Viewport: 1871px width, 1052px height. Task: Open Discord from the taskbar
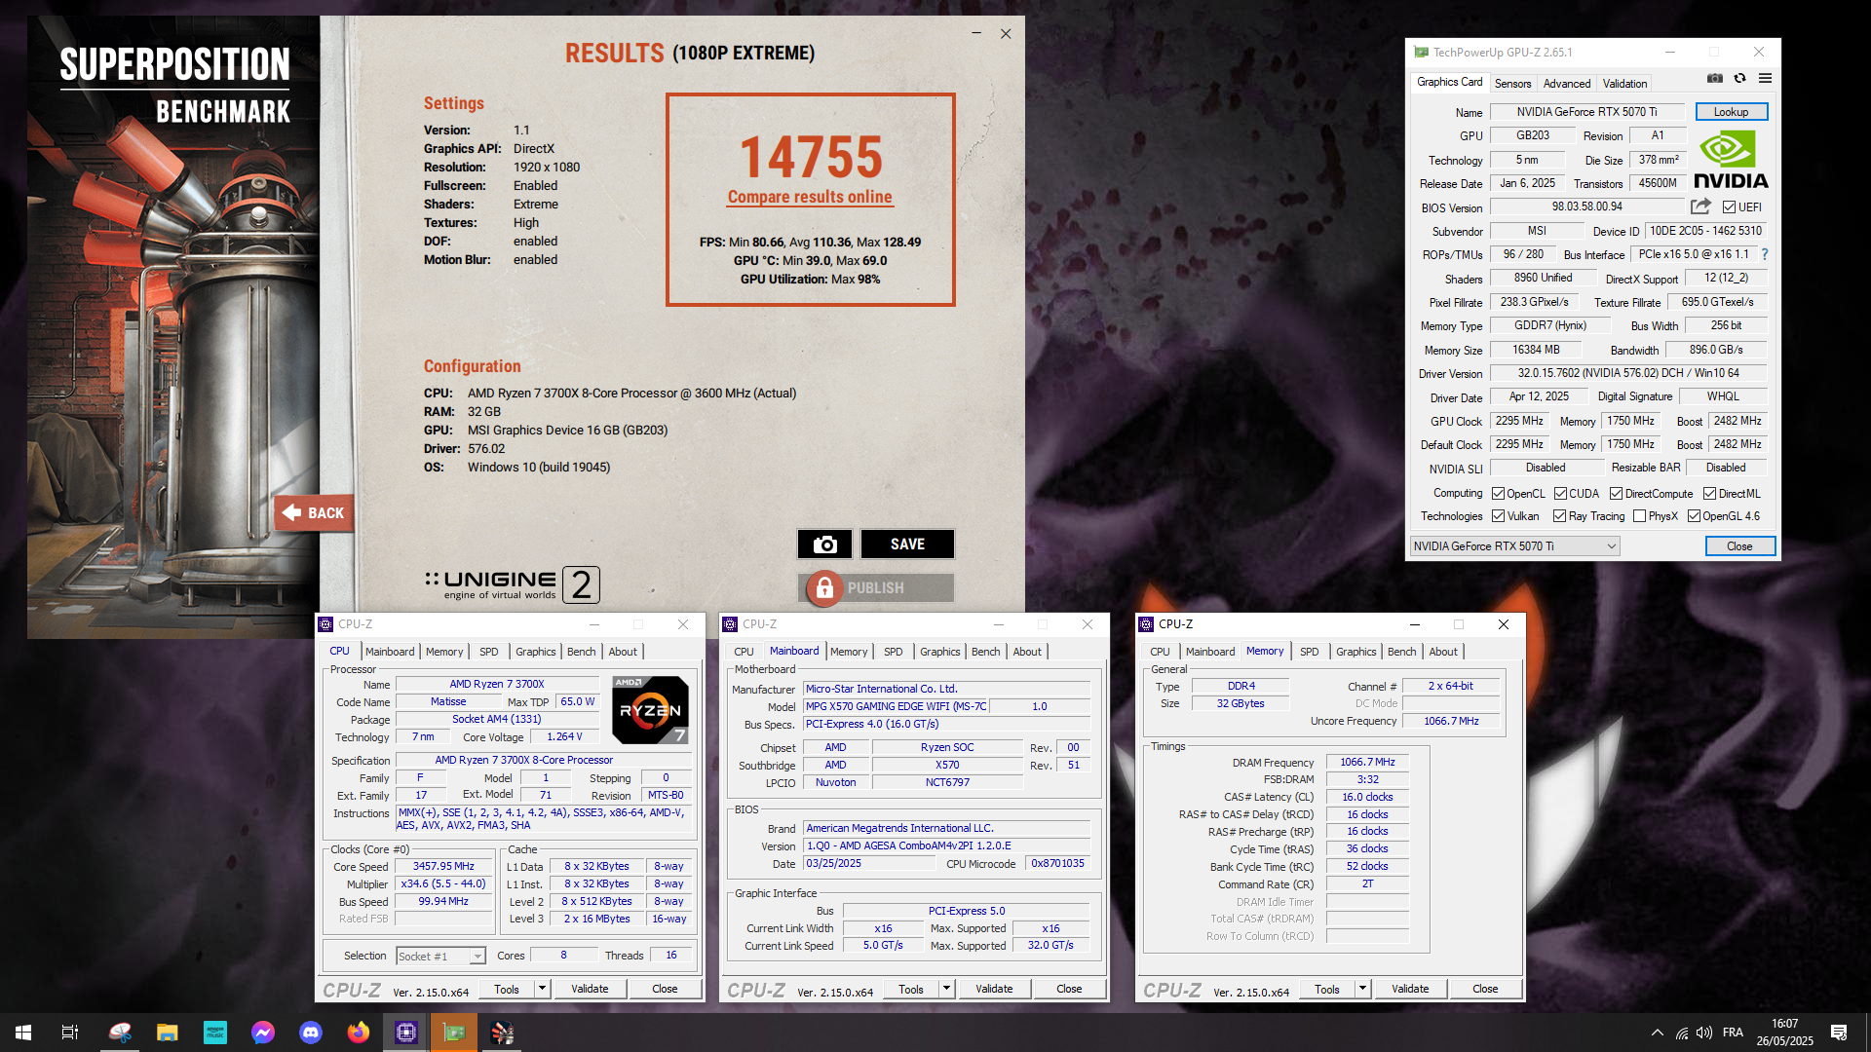coord(311,1033)
